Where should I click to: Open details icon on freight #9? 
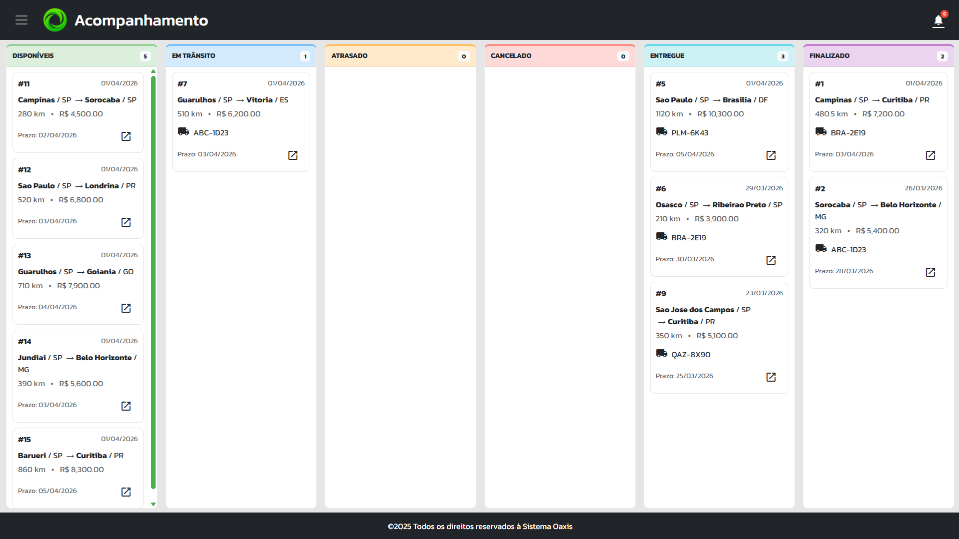click(x=771, y=377)
